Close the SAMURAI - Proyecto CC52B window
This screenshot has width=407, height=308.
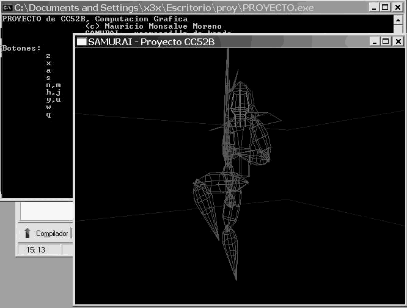[397, 41]
